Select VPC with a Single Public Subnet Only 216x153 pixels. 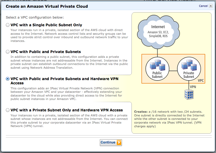pyautogui.click(x=8, y=25)
